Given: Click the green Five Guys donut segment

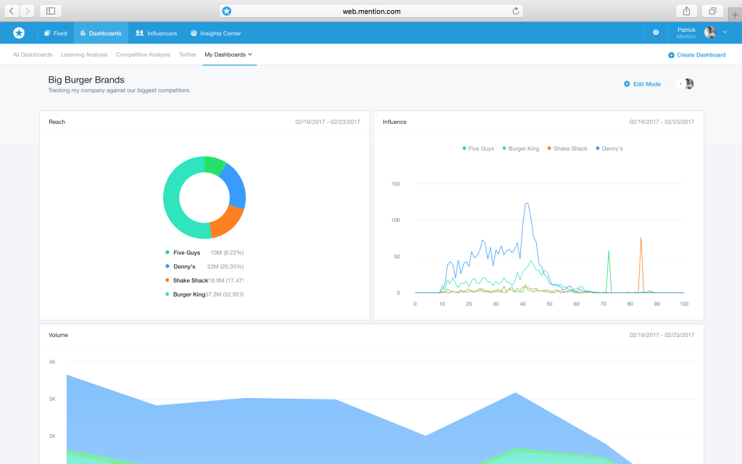Looking at the screenshot, I should tap(214, 165).
